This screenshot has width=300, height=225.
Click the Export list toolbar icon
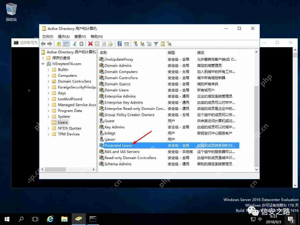(110, 44)
